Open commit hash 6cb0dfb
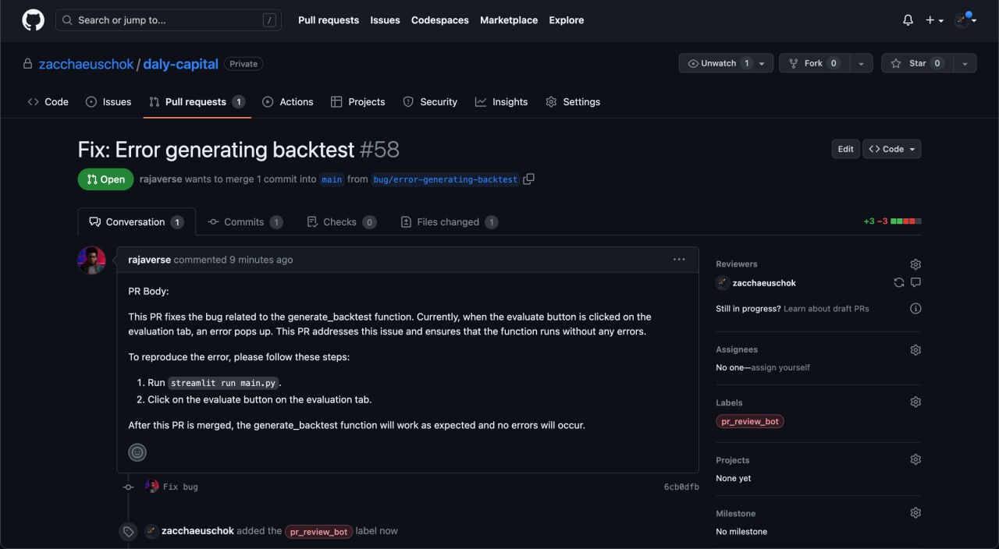 coord(681,487)
